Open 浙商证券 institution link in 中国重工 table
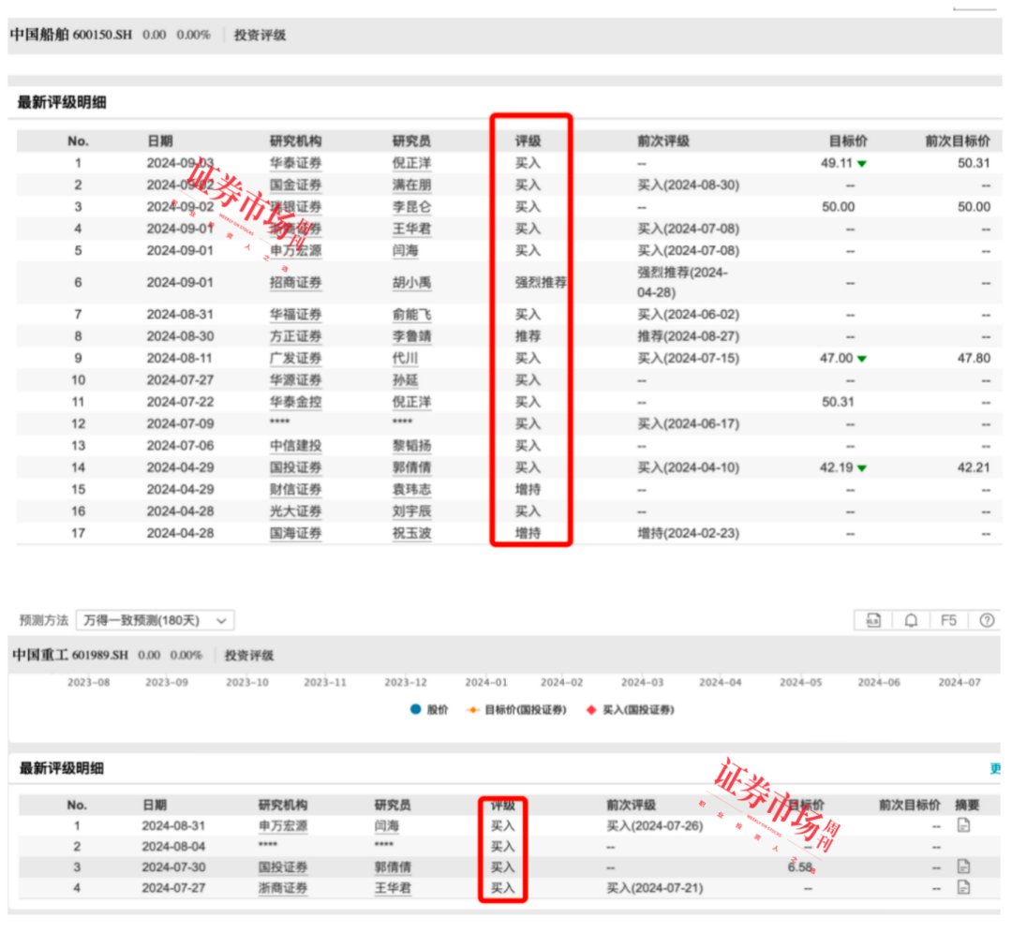1012x933 pixels. point(283,888)
